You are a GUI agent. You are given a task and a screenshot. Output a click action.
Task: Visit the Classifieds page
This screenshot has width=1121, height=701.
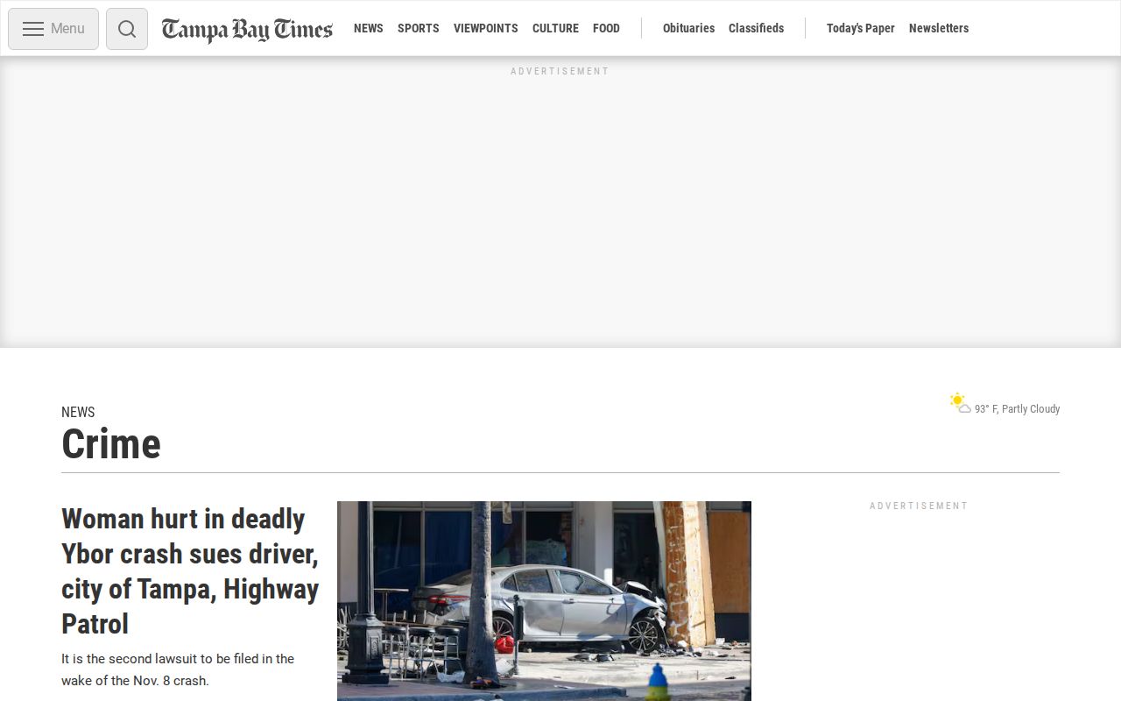click(756, 28)
